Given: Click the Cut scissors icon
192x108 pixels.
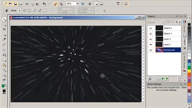Looking at the screenshot, I should tap(27, 4).
